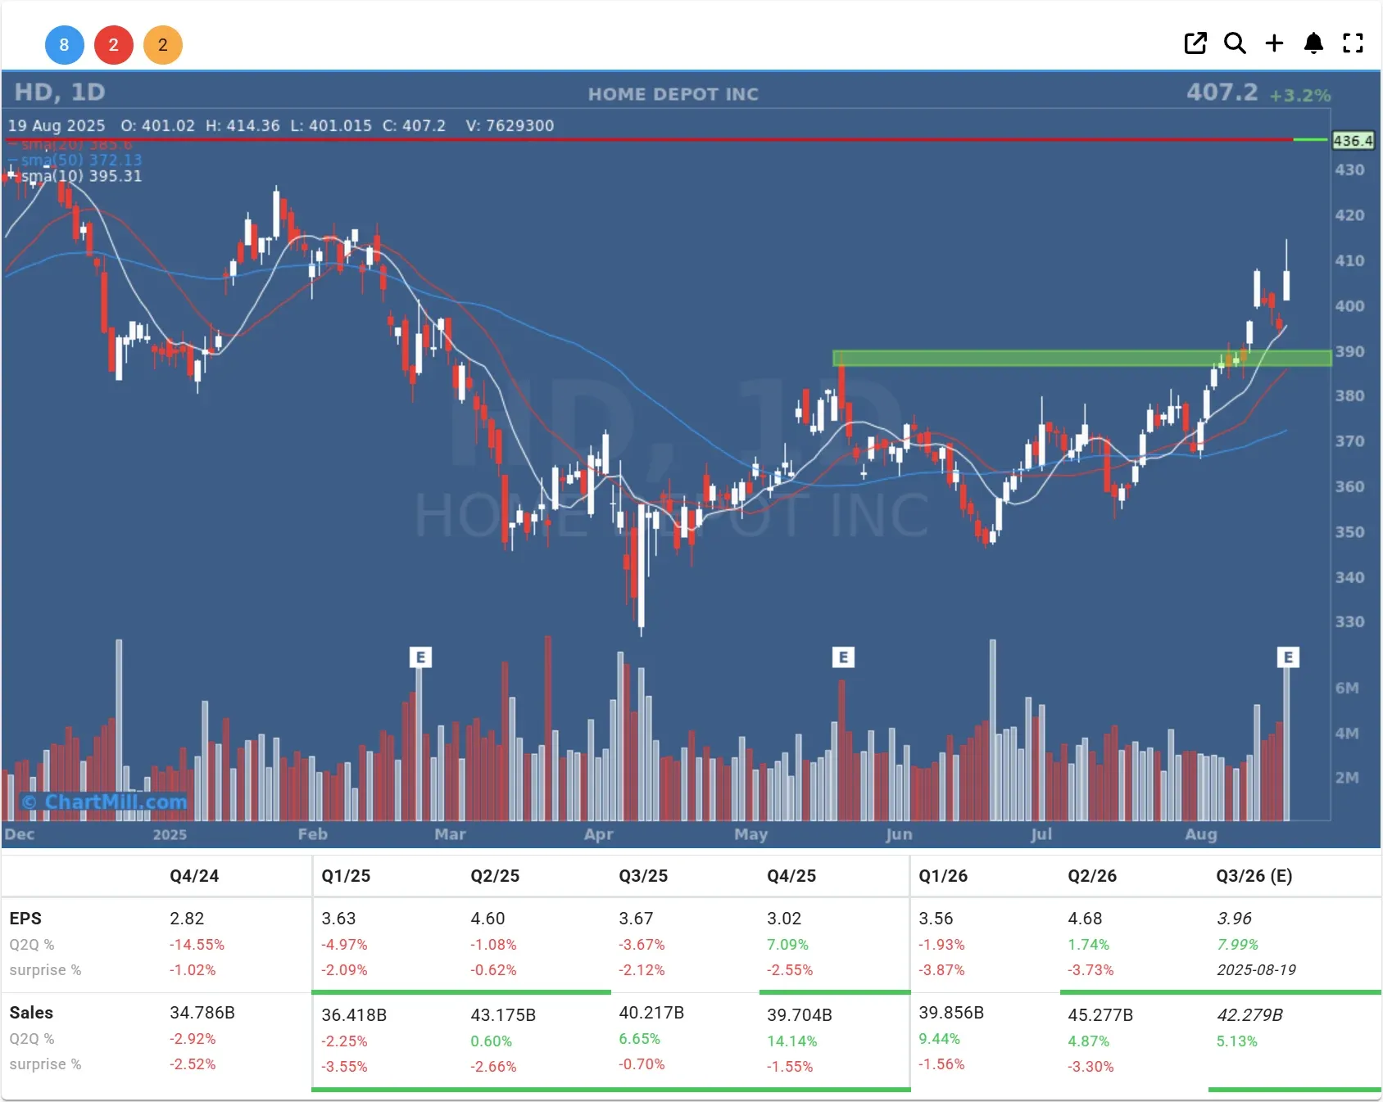Click estimated Sales value 42.279B

pos(1249,1015)
